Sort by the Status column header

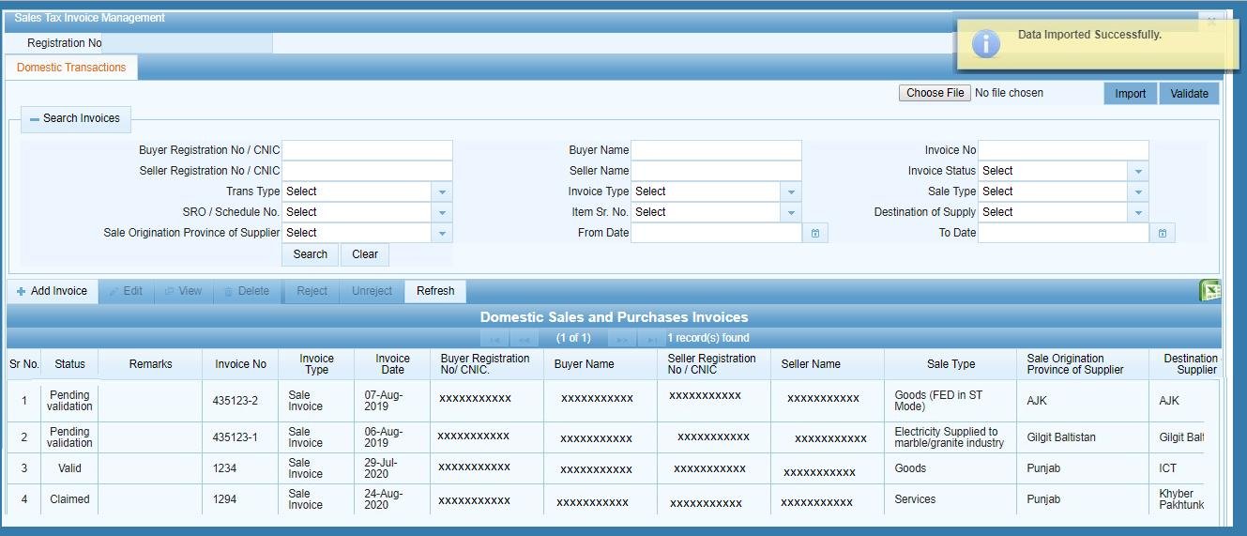[x=69, y=364]
